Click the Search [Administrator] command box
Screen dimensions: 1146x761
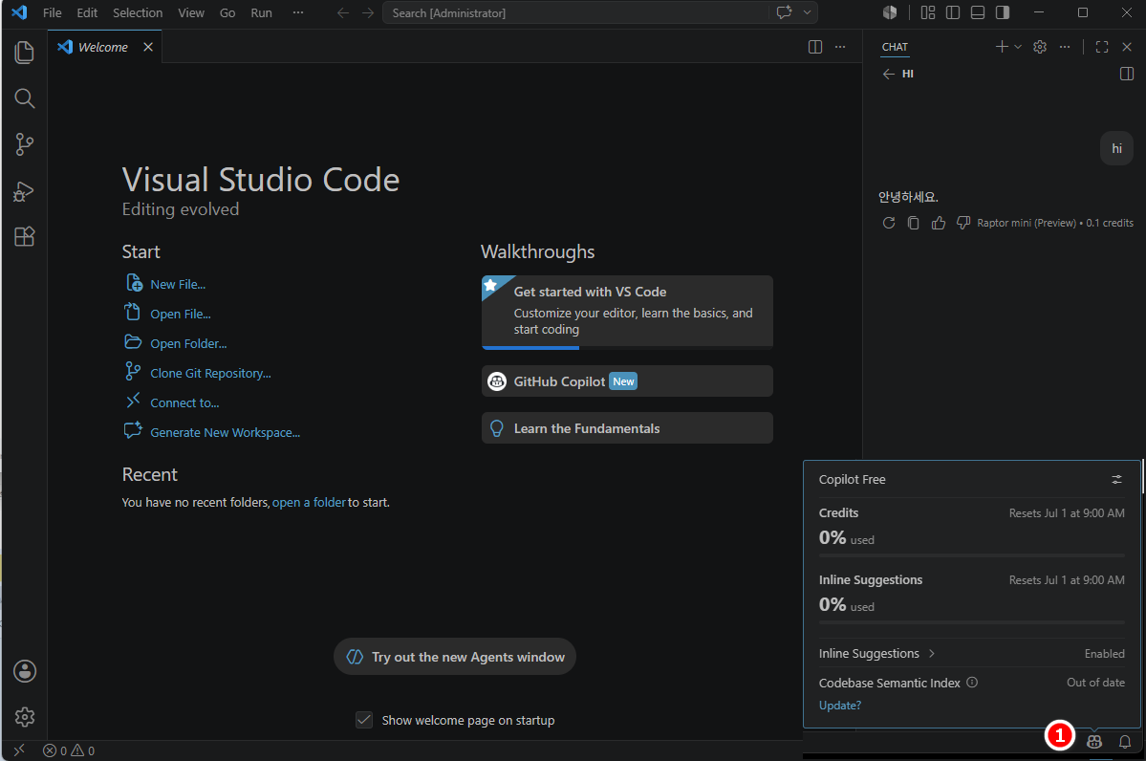tap(576, 12)
